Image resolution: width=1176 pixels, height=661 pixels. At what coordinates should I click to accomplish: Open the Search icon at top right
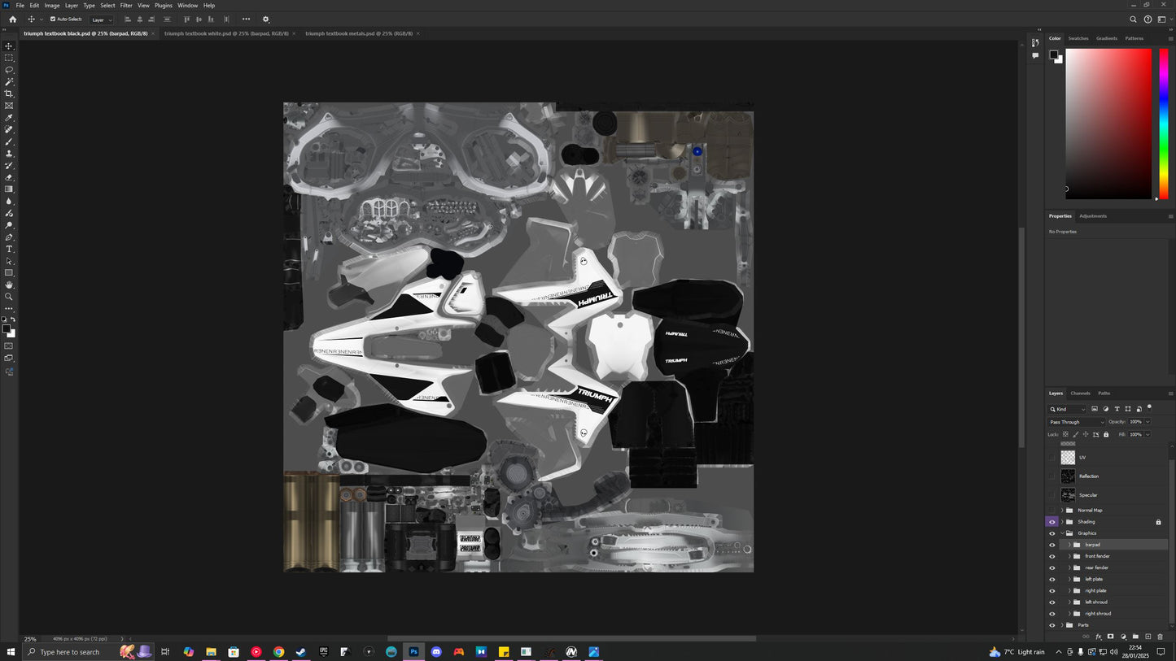(1133, 20)
